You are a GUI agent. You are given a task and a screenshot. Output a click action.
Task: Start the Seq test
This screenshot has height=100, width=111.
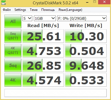click(x=13, y=65)
